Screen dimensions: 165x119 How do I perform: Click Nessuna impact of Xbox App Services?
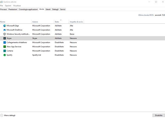click(x=73, y=47)
